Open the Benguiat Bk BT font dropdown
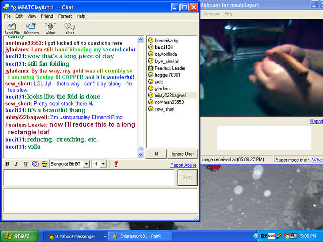323x242 pixels. (x=86, y=164)
